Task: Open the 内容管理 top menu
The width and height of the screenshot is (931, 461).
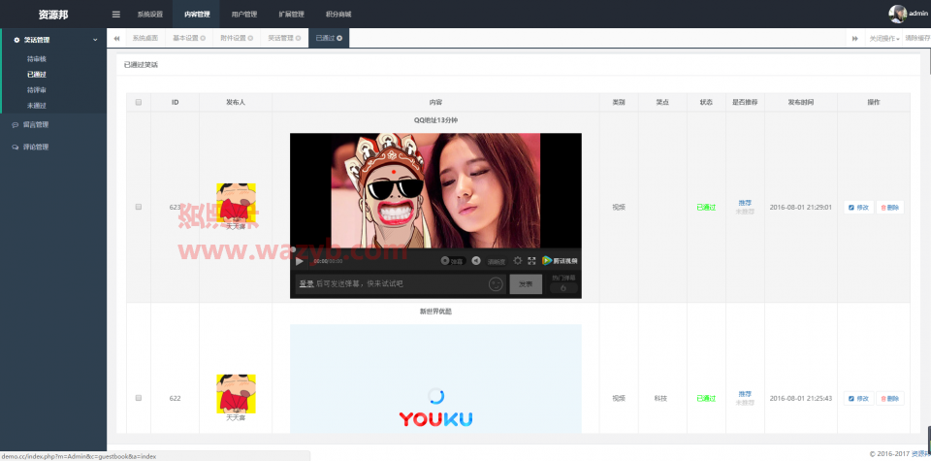Action: (x=197, y=15)
